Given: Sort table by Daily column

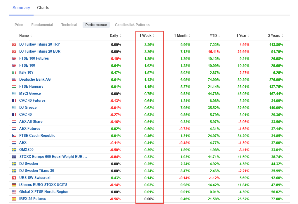Looking at the screenshot, I should pos(115,36).
